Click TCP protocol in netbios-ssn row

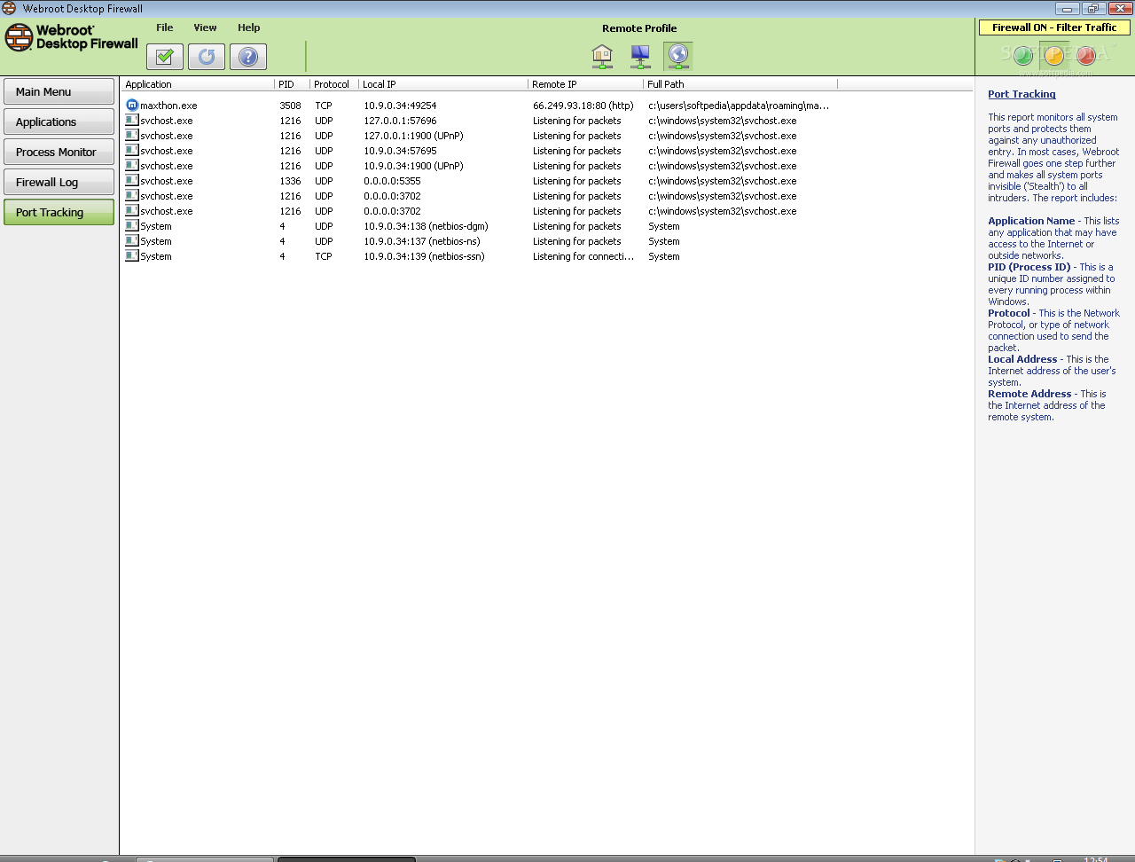point(324,256)
